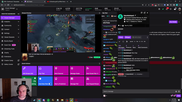Click the disabled Gift a Sub button
182x102 pixels.
coord(136,37)
